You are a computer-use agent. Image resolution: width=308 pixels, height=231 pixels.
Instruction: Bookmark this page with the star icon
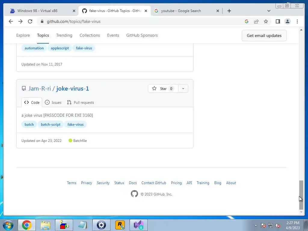266,21
